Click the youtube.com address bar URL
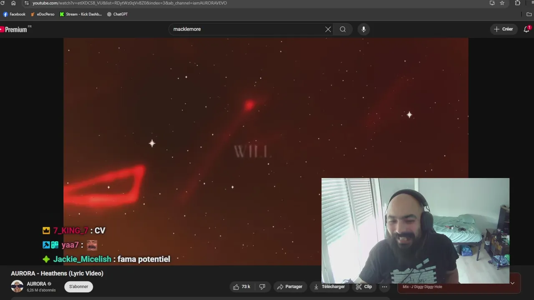Screen dimensions: 534x300 click(130, 3)
